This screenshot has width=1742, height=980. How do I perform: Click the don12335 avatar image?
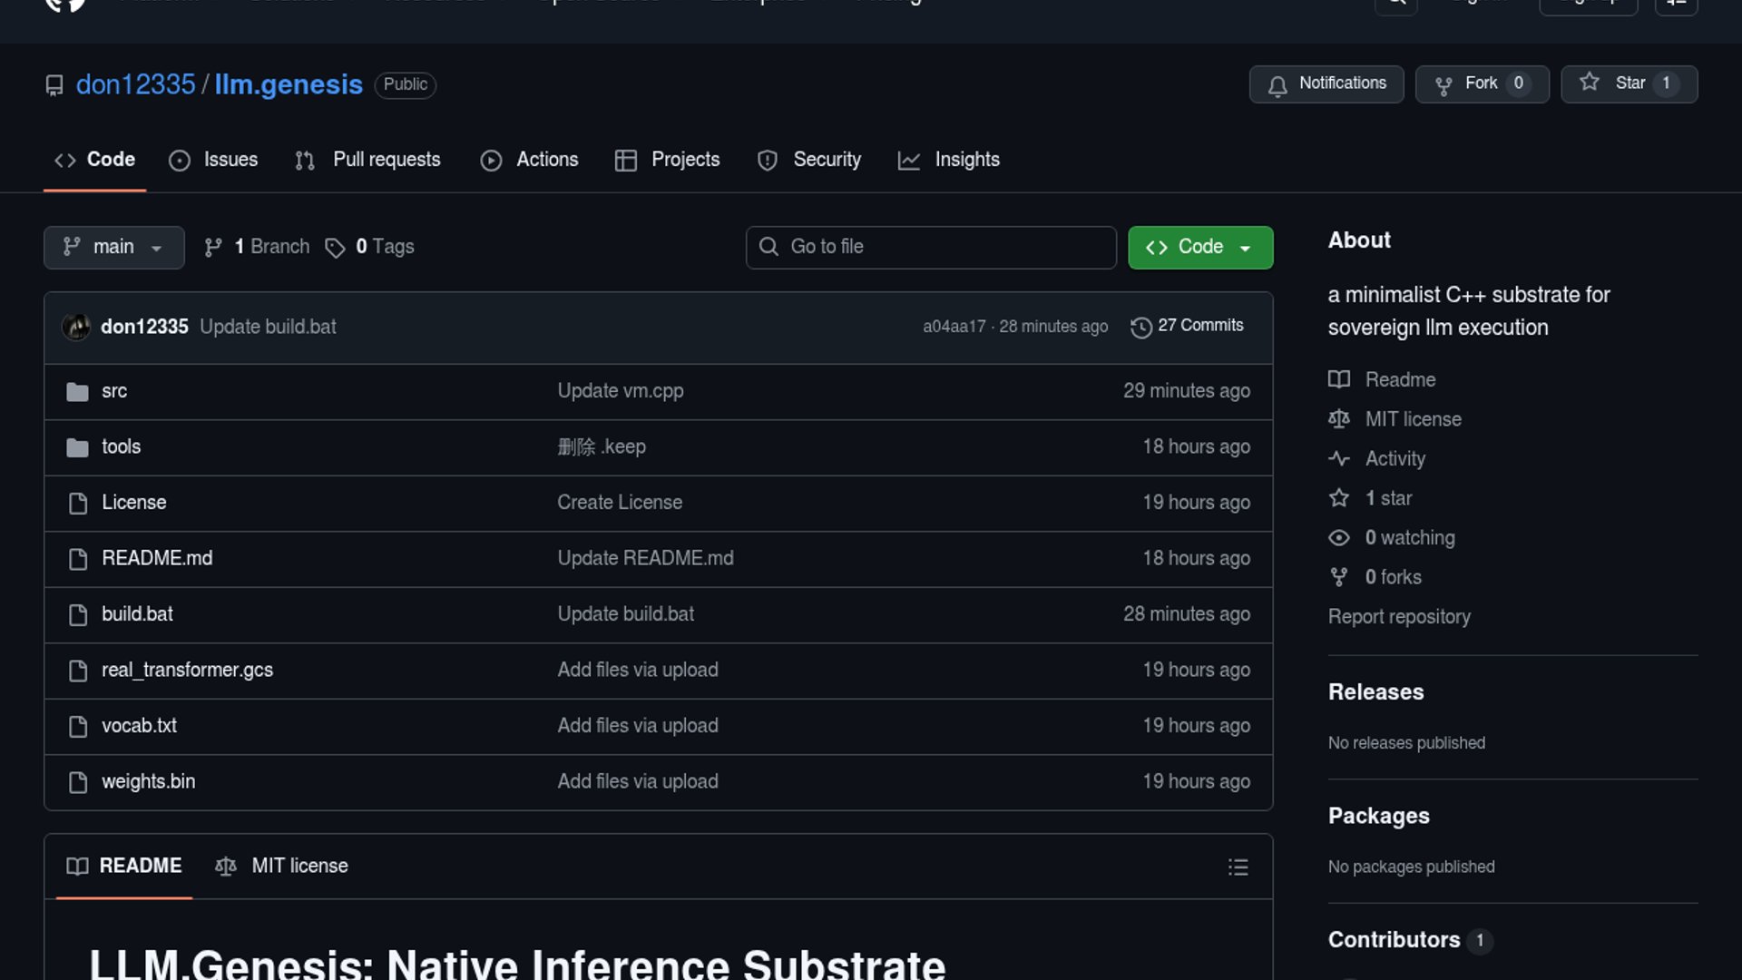[x=76, y=327]
